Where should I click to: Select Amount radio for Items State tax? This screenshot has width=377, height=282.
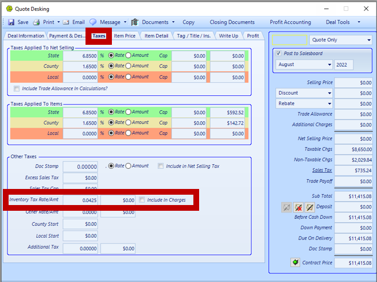coord(128,112)
